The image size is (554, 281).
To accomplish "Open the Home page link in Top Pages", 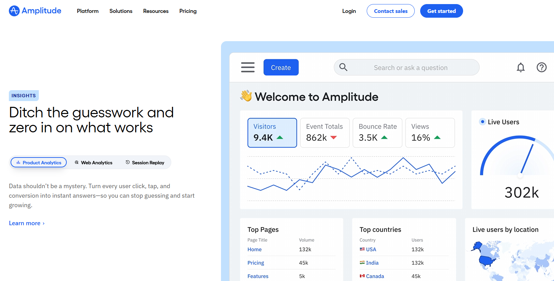I will 255,249.
